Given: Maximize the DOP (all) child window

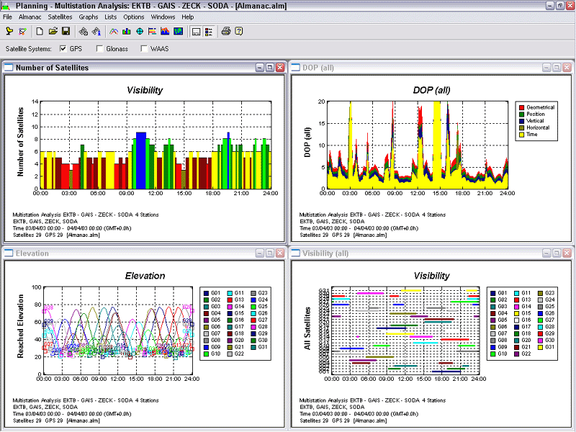Looking at the screenshot, I should [x=557, y=67].
